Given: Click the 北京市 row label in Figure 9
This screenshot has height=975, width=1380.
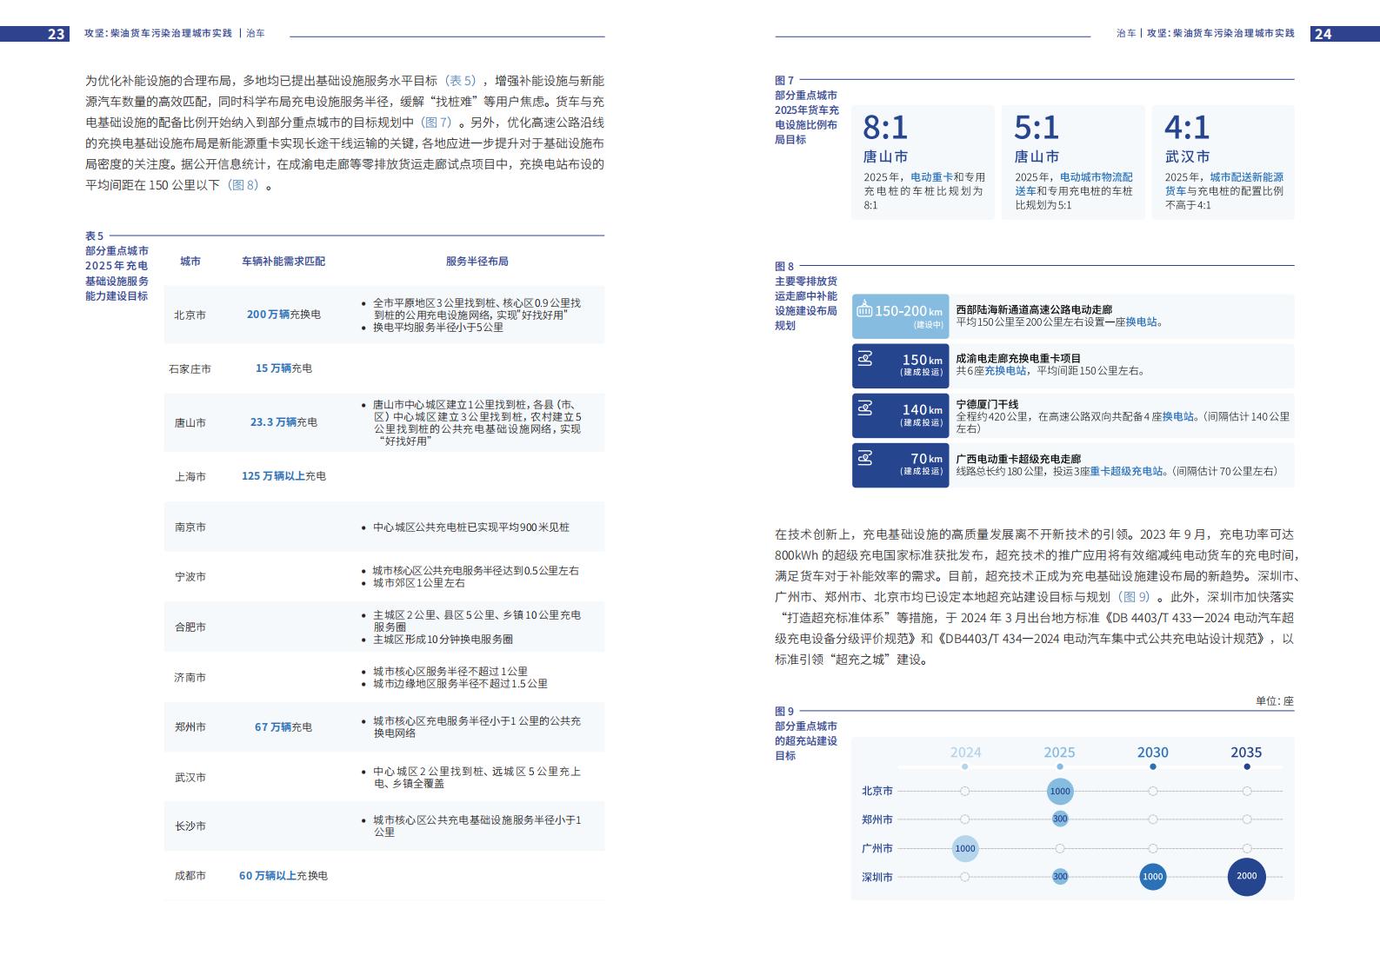Looking at the screenshot, I should (x=877, y=791).
